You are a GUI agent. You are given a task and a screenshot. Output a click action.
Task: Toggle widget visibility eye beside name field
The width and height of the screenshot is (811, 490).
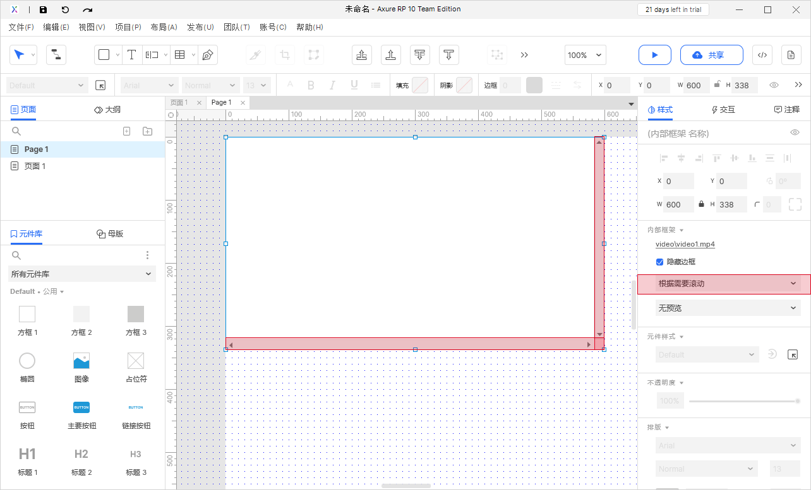coord(795,132)
